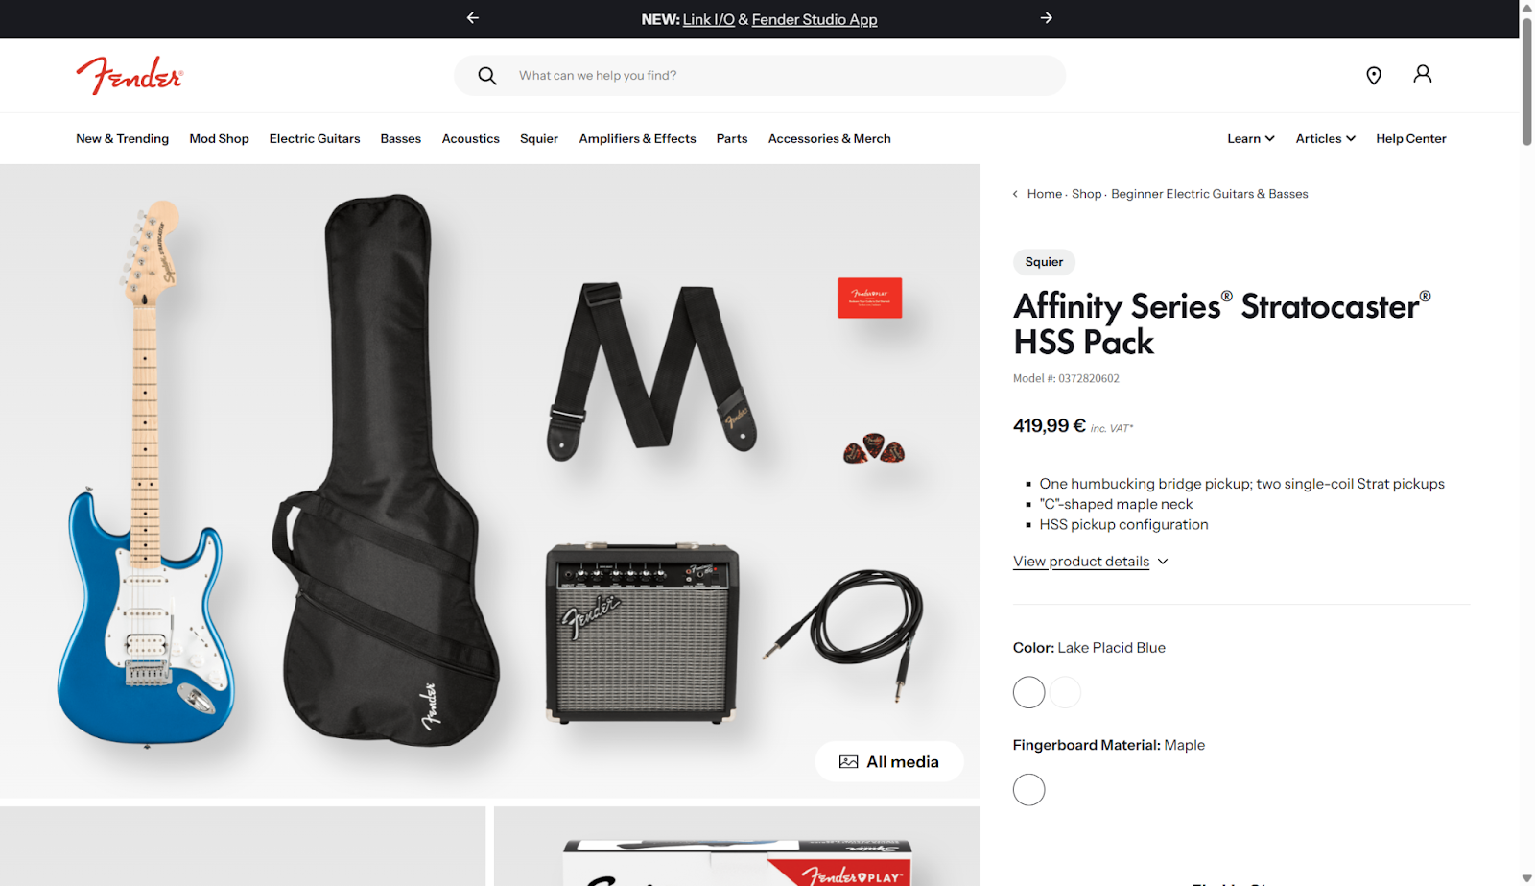The width and height of the screenshot is (1535, 886).
Task: Open the user account icon
Action: [1423, 74]
